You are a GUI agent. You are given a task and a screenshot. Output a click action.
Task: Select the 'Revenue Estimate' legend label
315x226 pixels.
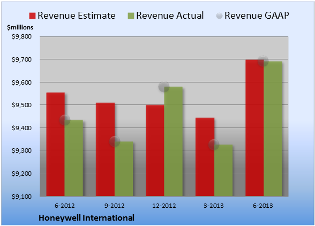pyautogui.click(x=77, y=16)
